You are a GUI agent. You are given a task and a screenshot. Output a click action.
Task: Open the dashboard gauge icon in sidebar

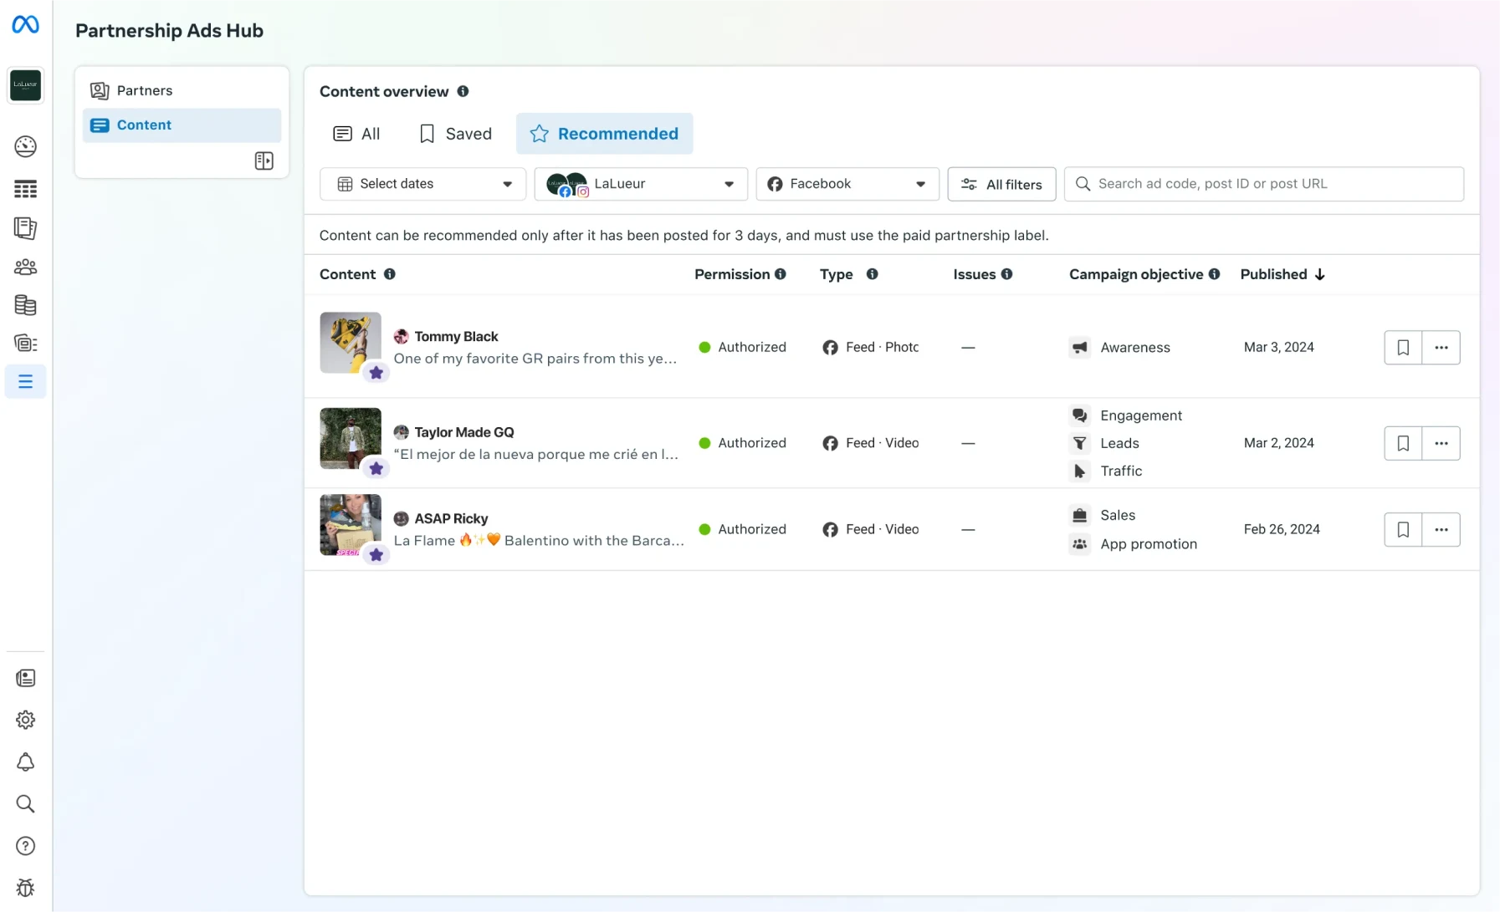pos(25,146)
